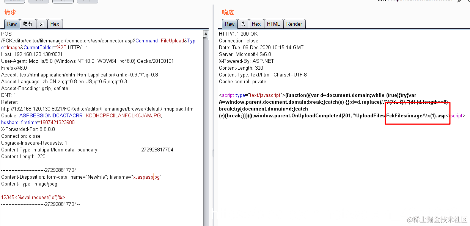Click the Date: Tue, 08 Dec 2020 header
This screenshot has width=470, height=226.
(x=261, y=47)
